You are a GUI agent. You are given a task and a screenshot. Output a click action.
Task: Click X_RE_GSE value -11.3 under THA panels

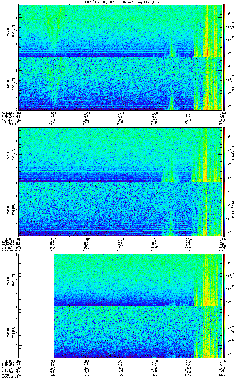pos(222,112)
